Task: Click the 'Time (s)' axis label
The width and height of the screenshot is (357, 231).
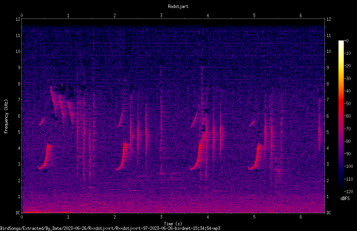Action: 173,224
